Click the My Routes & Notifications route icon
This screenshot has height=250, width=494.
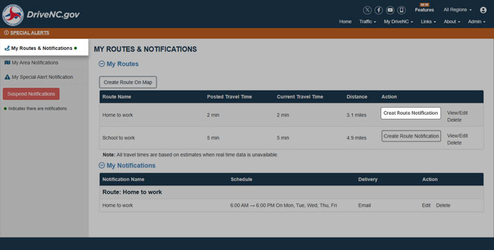(7, 49)
